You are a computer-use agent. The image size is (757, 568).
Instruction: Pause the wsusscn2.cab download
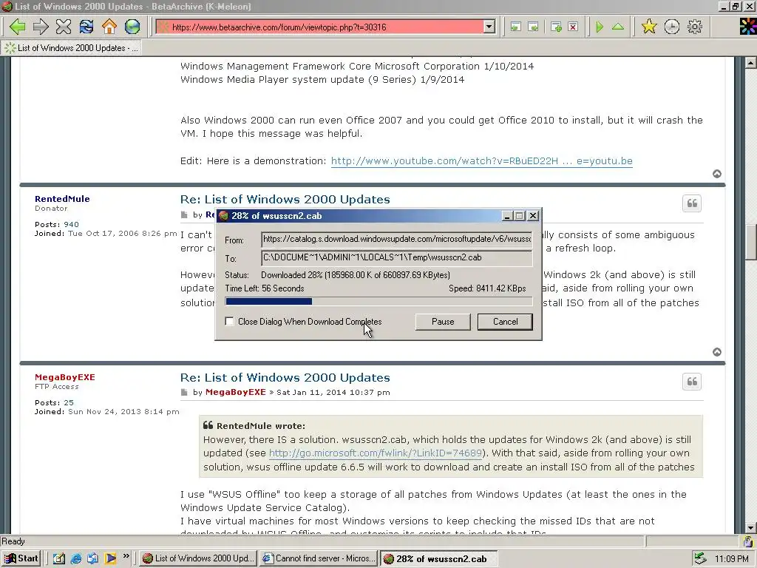pos(443,322)
